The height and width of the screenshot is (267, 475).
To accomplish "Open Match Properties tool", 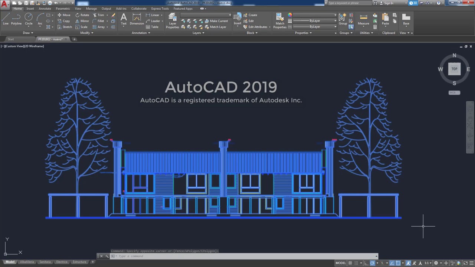I will tap(280, 20).
